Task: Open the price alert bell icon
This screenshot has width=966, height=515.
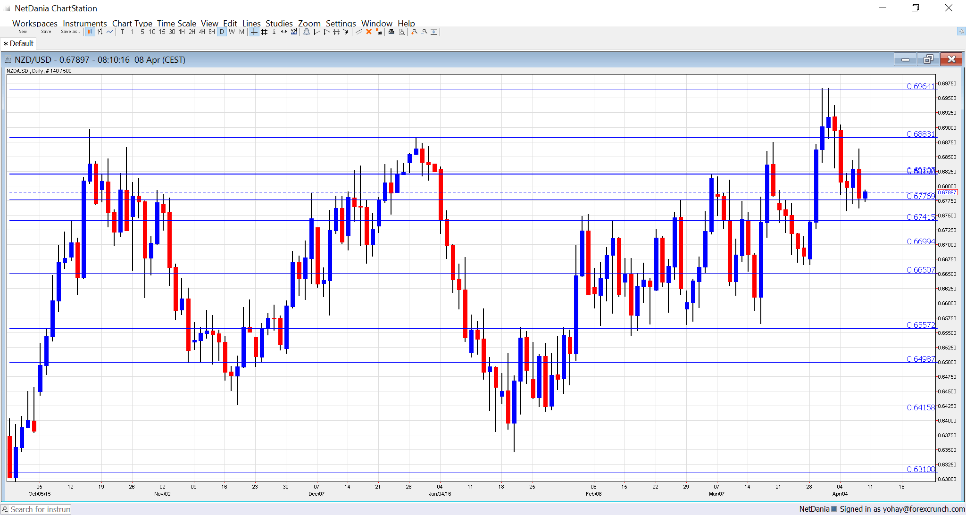Action: pos(306,32)
